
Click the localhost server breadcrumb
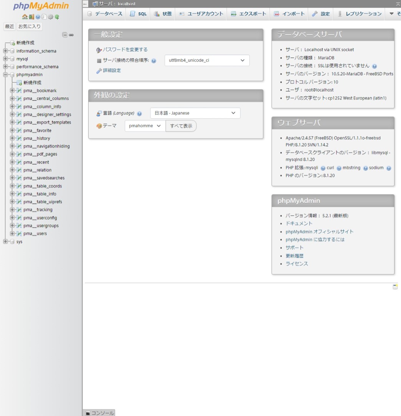click(117, 4)
